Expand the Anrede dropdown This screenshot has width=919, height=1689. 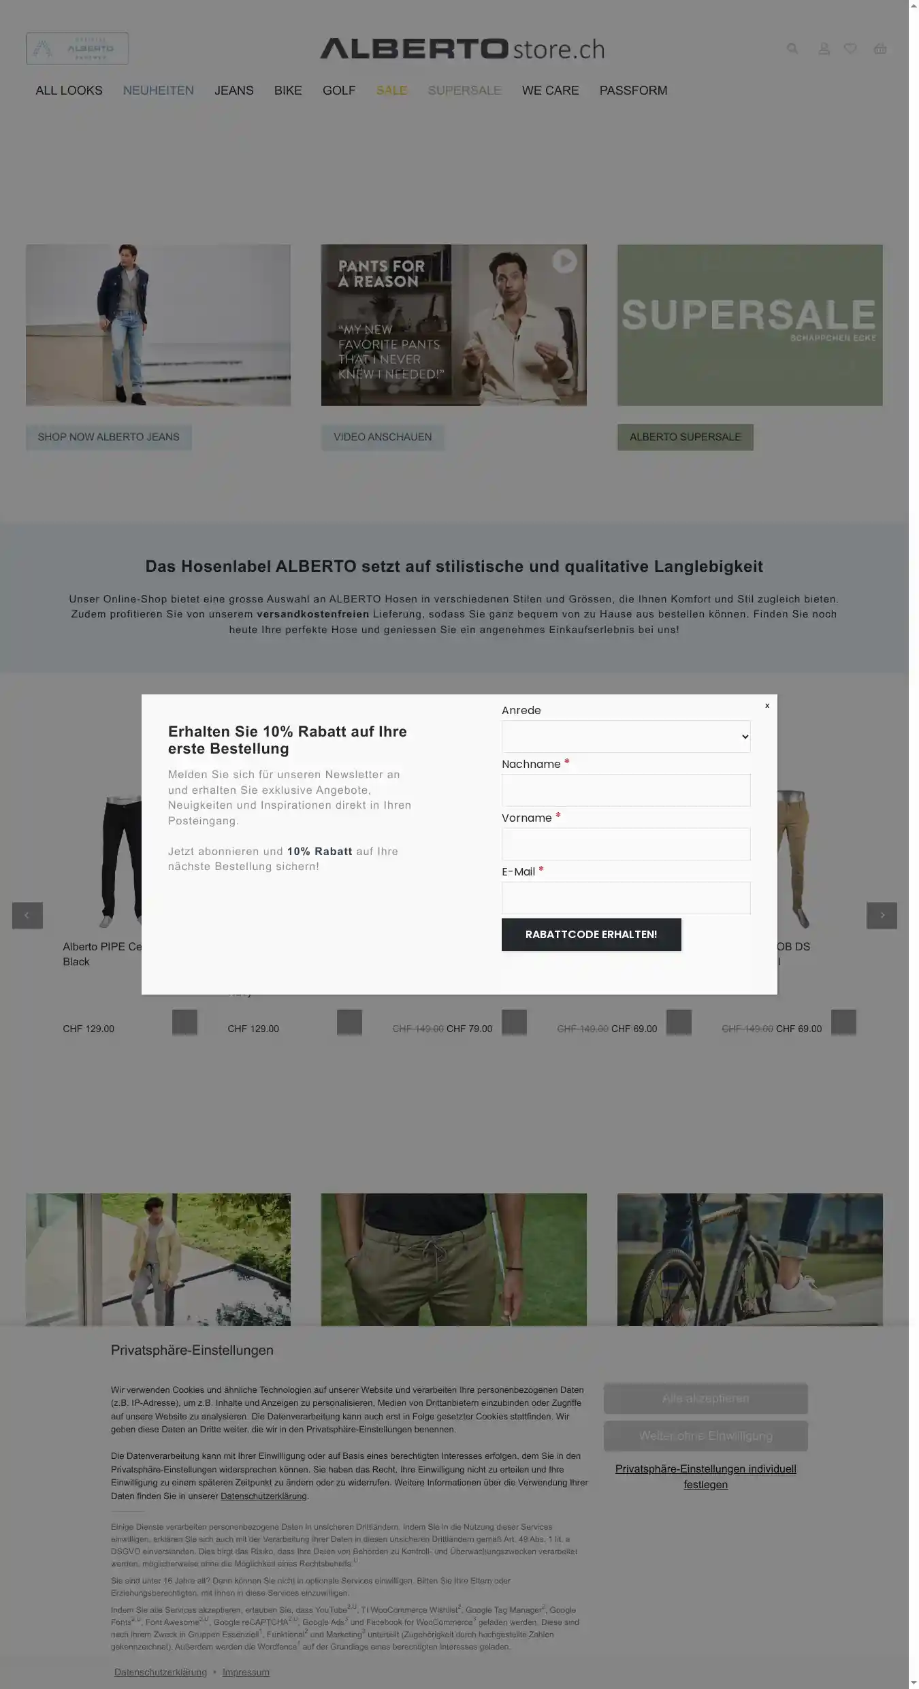tap(626, 737)
